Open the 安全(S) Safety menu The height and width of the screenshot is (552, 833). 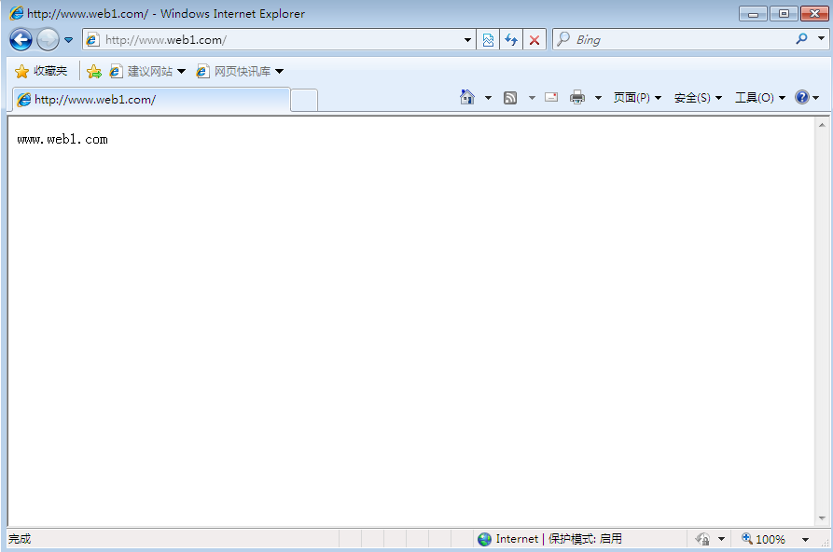698,98
